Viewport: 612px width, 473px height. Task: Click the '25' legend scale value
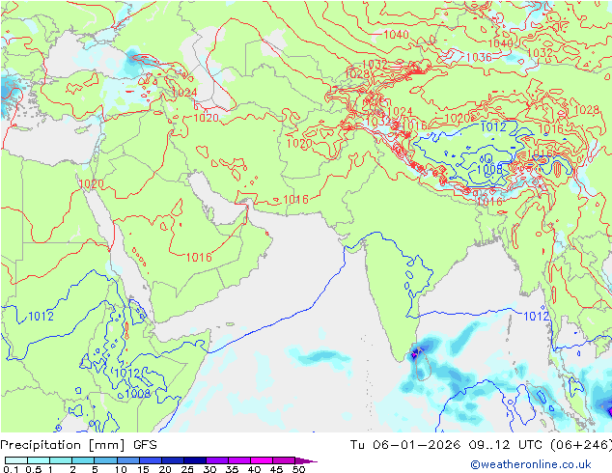187,469
